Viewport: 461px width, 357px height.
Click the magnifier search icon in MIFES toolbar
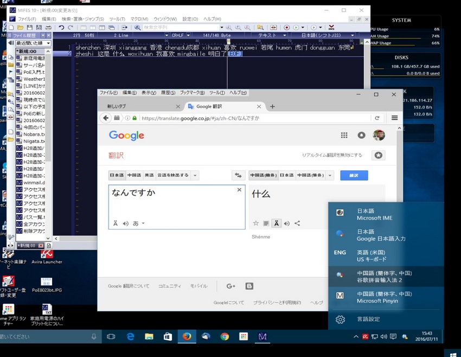point(137,27)
